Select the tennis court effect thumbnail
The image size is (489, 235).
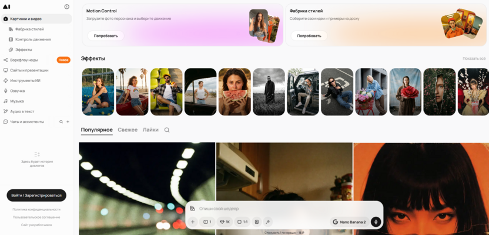click(98, 91)
